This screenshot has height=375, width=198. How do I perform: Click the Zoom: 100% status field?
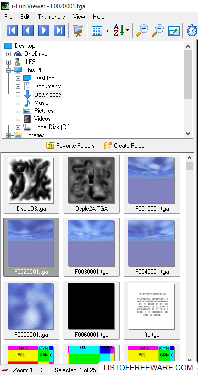28,370
